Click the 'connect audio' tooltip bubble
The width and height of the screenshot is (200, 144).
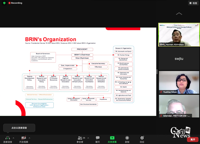pyautogui.click(x=19, y=128)
